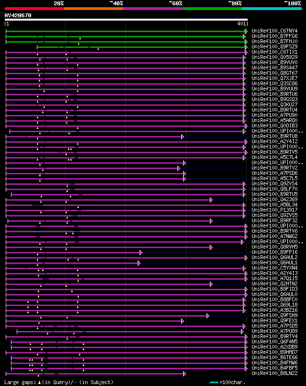The height and width of the screenshot is (386, 306).
Task: Click the UniRef100_Q69L18 label
Action: (x=274, y=305)
